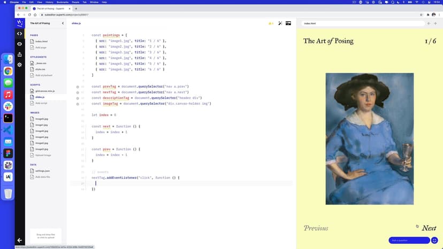Click Add script in Scripts section

tap(41, 103)
